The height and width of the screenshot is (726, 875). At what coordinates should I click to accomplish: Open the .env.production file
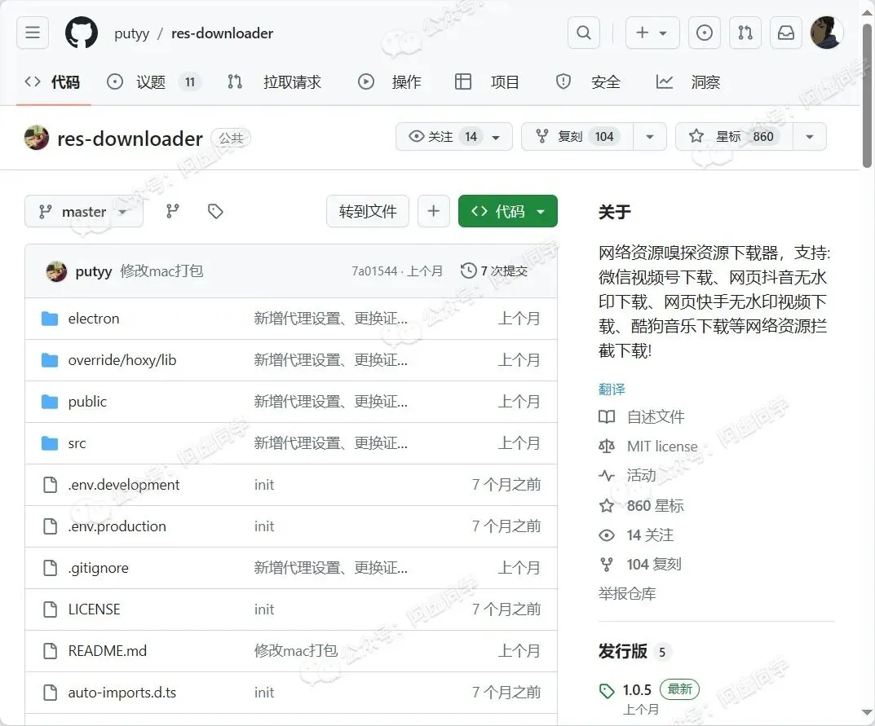(117, 526)
